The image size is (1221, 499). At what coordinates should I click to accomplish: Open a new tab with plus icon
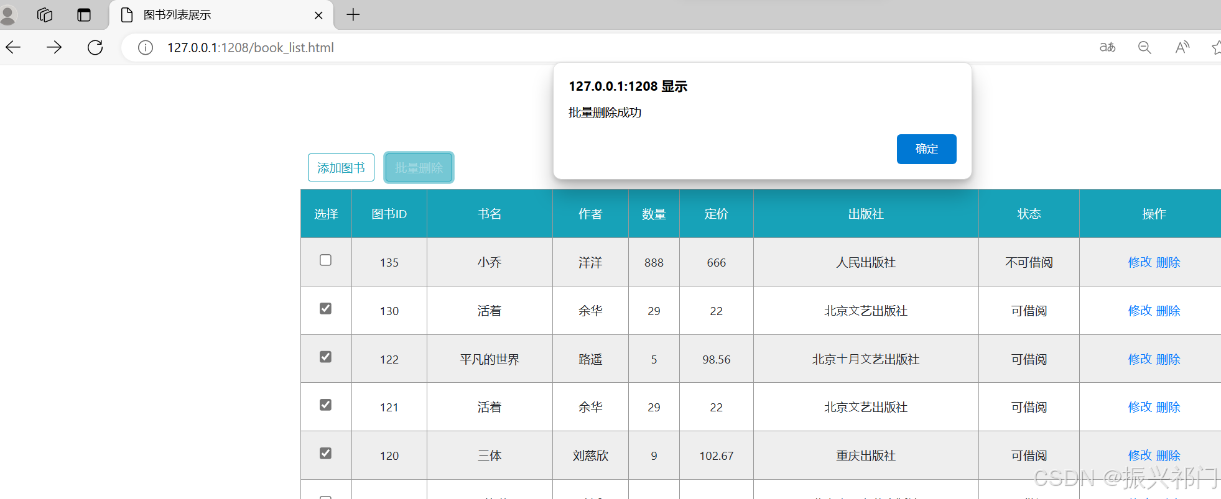[x=353, y=15]
